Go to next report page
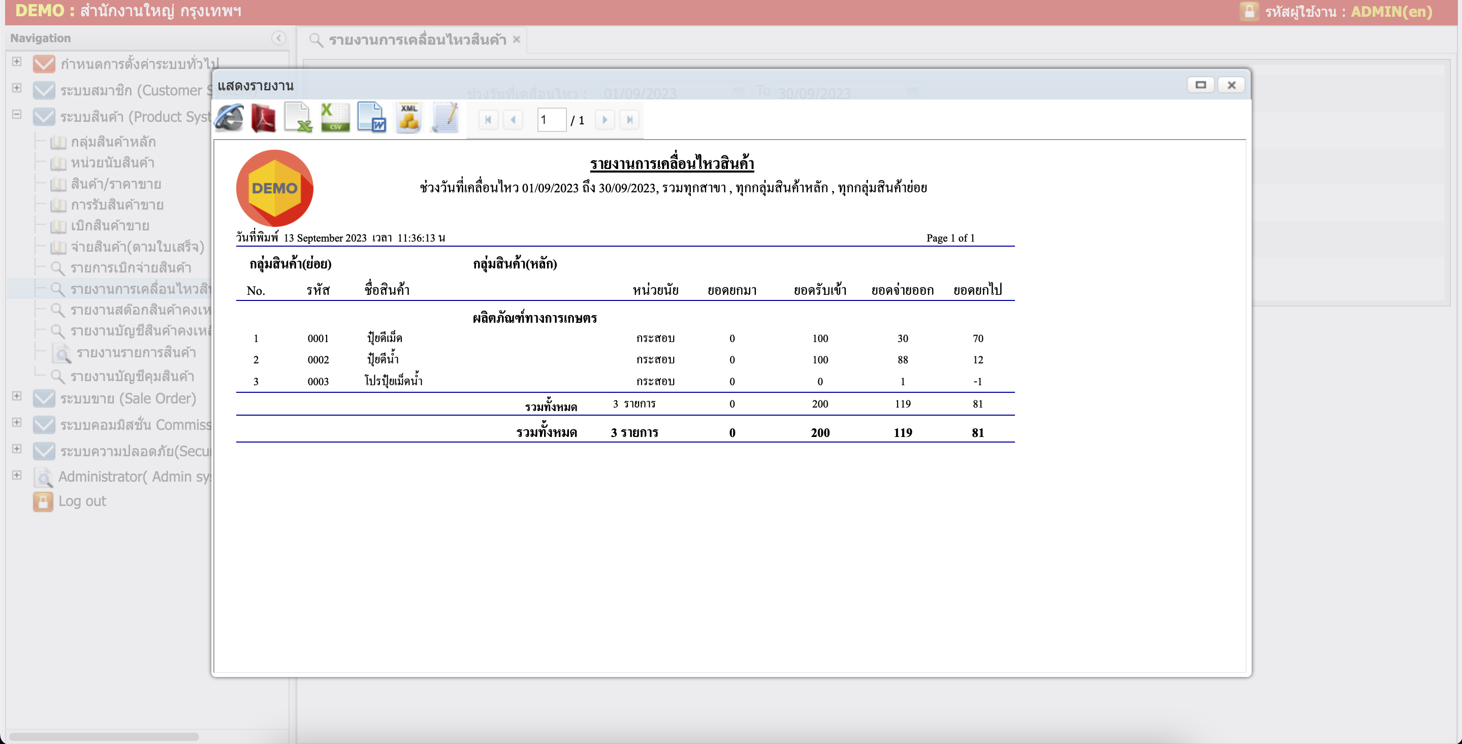1462x744 pixels. (605, 120)
